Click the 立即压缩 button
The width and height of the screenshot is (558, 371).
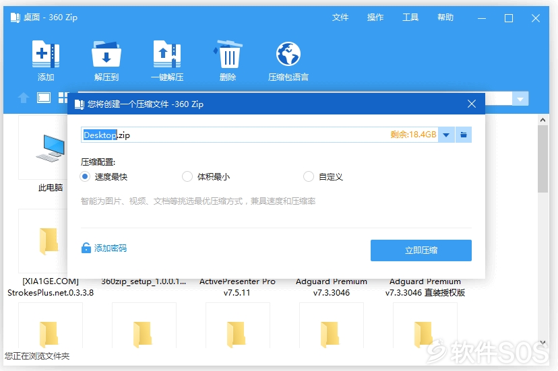pyautogui.click(x=421, y=250)
